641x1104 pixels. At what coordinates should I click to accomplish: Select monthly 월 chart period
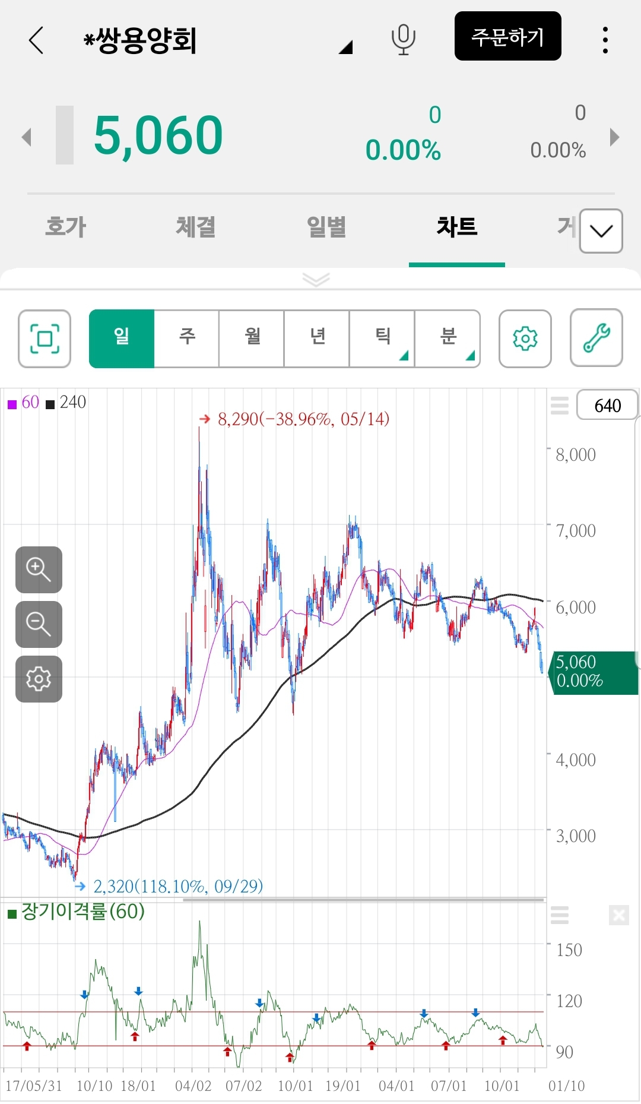252,339
